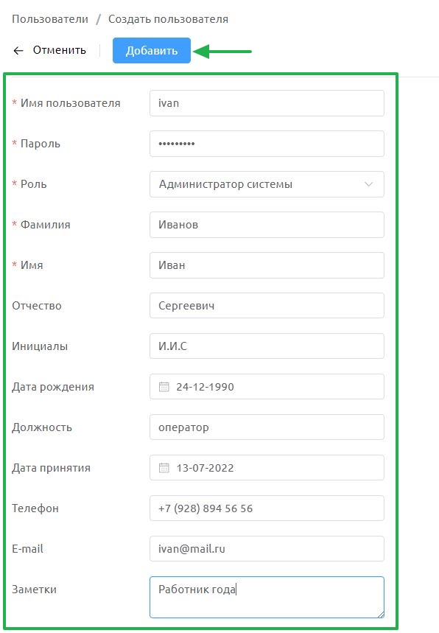
Task: Open the calendar icon in Дата принятия
Action: 164,468
